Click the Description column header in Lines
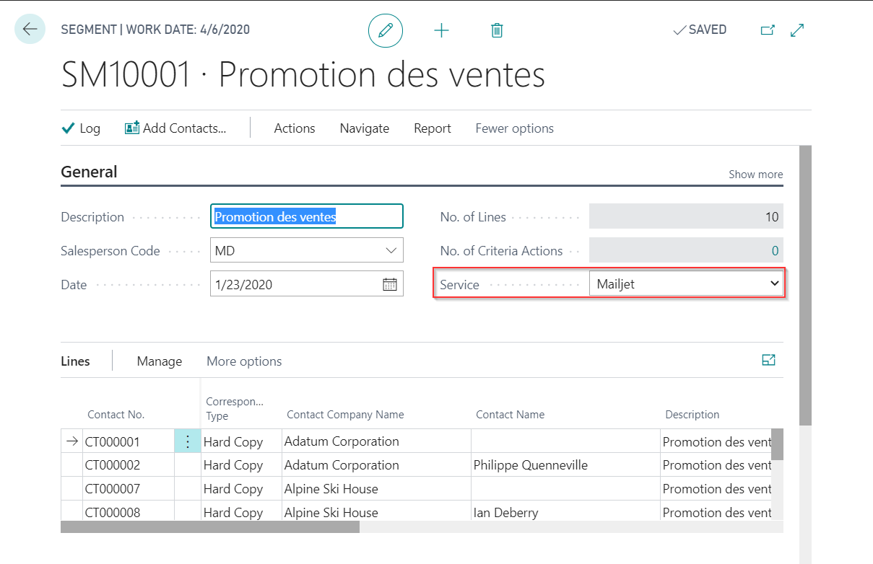This screenshot has width=873, height=564. (x=692, y=415)
